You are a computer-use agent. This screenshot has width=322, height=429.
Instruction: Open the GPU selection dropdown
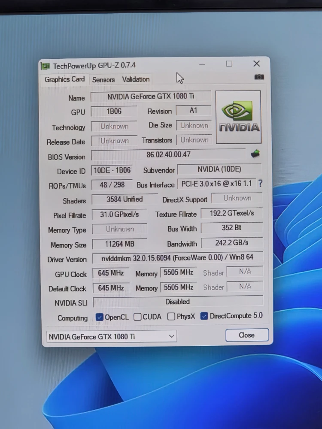coord(112,336)
